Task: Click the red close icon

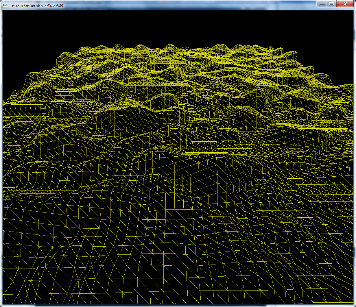Action: click(x=345, y=4)
